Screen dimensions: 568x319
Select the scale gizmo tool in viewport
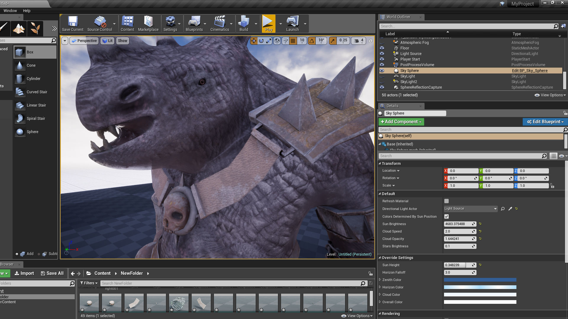tap(269, 41)
